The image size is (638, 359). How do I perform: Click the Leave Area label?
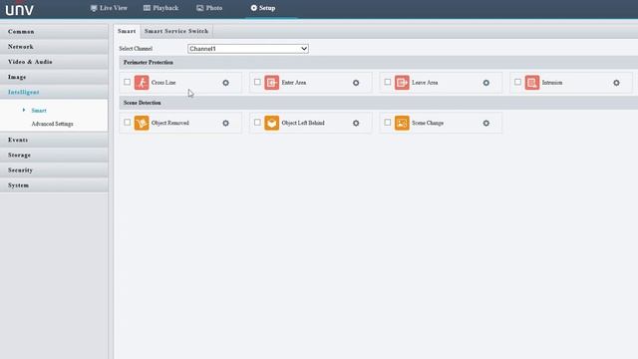coord(425,82)
